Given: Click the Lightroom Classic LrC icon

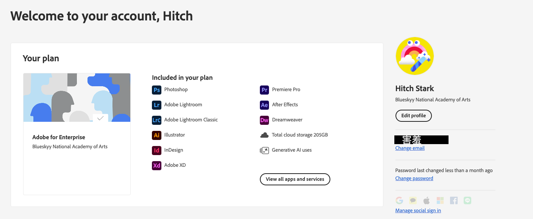Looking at the screenshot, I should (156, 120).
